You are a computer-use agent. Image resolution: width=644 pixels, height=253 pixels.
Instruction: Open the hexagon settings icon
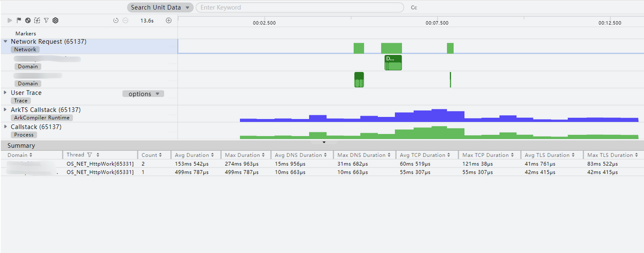point(55,20)
